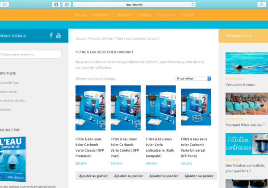The image size is (268, 188).
Task: Open the Contact menu item
Action: [187, 15]
